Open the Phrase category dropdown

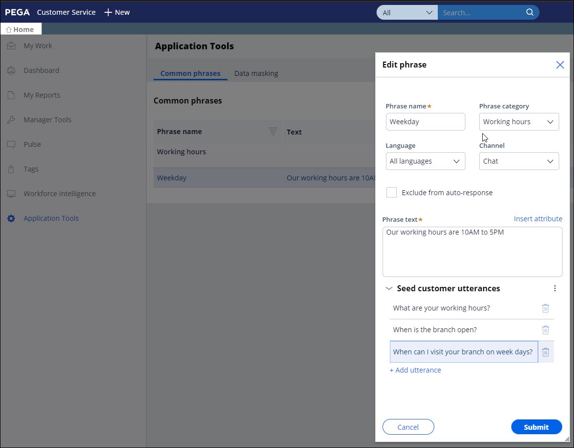(519, 122)
